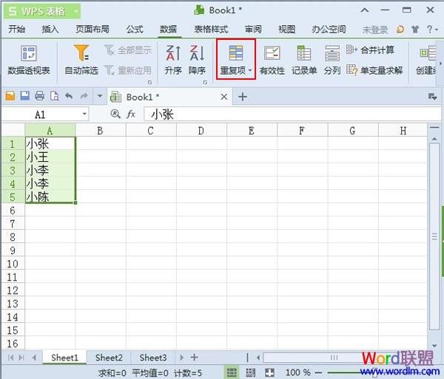Select cell A2 containing 小王
The width and height of the screenshot is (444, 379).
click(x=50, y=157)
